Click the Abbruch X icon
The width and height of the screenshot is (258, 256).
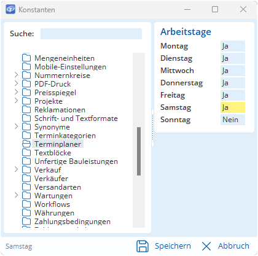(x=206, y=246)
